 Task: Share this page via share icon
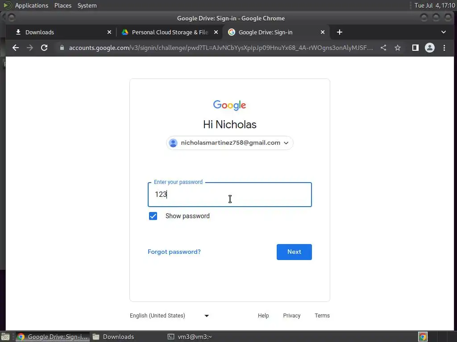(x=383, y=48)
